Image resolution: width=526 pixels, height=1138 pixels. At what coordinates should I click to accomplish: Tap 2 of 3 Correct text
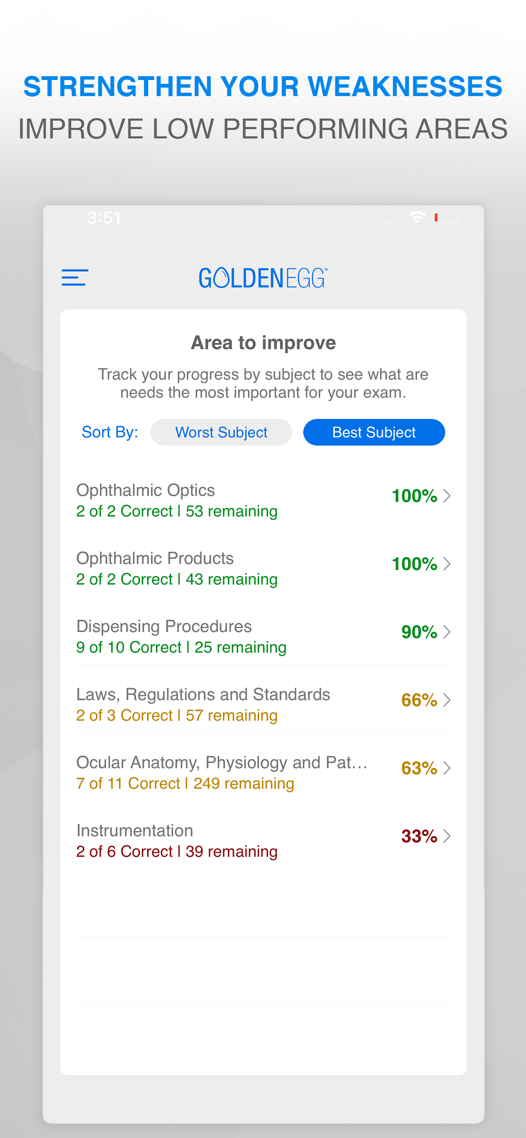124,715
